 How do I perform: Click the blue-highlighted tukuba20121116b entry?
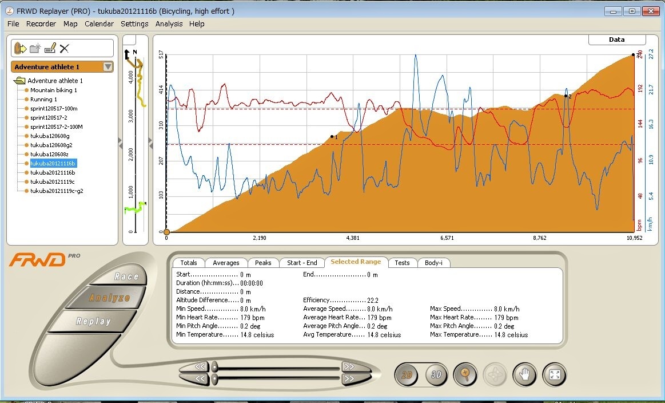(53, 164)
